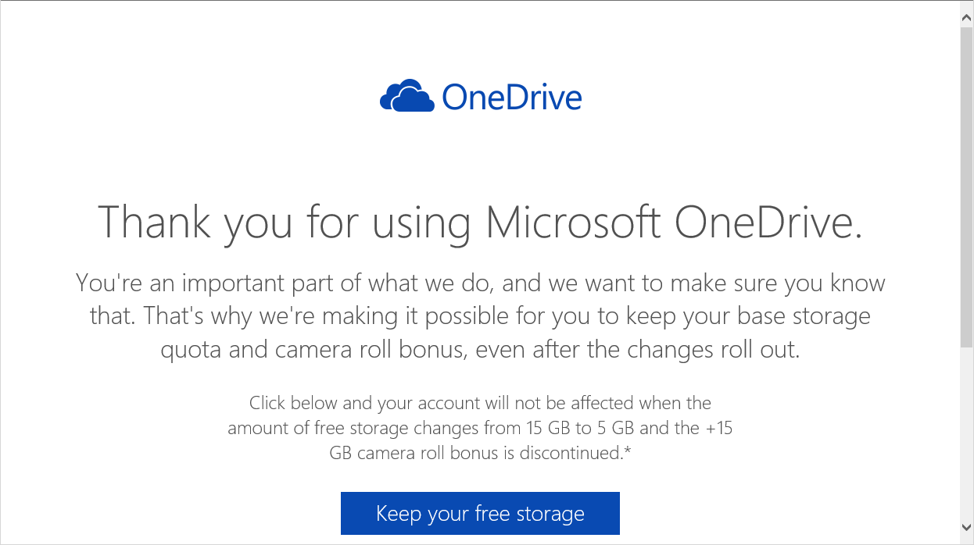Open OneDrive home via the logo
974x545 pixels.
[x=480, y=95]
